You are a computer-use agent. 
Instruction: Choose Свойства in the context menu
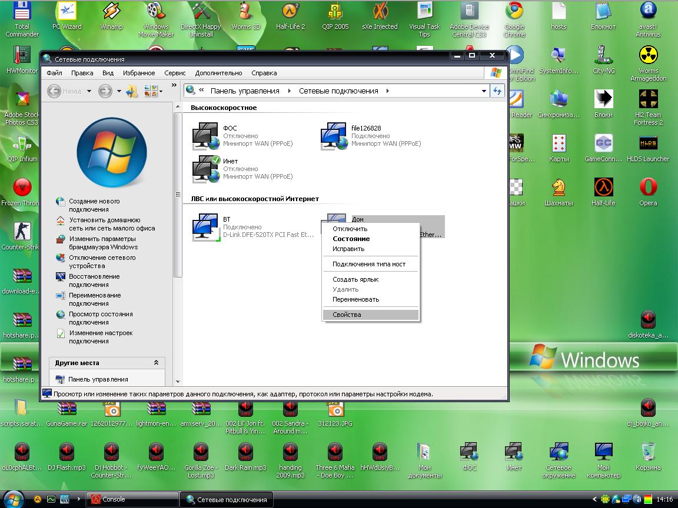[x=347, y=315]
